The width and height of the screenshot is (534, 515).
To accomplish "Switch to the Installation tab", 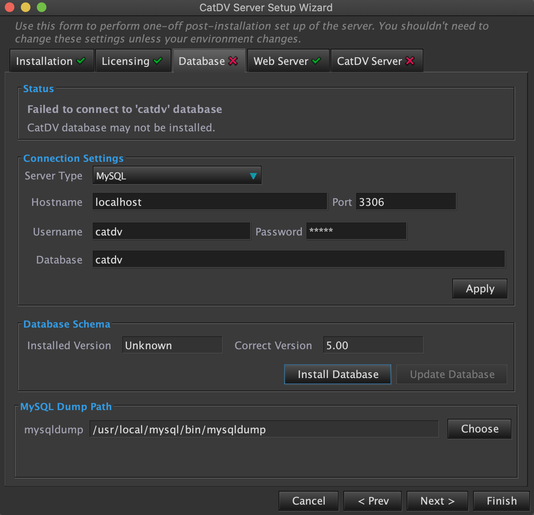I will coord(52,61).
